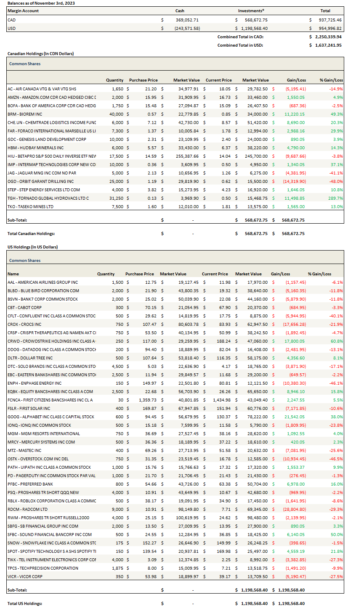348x610 pixels.
Task: Select the Total US Holdings label
Action: (x=25, y=603)
